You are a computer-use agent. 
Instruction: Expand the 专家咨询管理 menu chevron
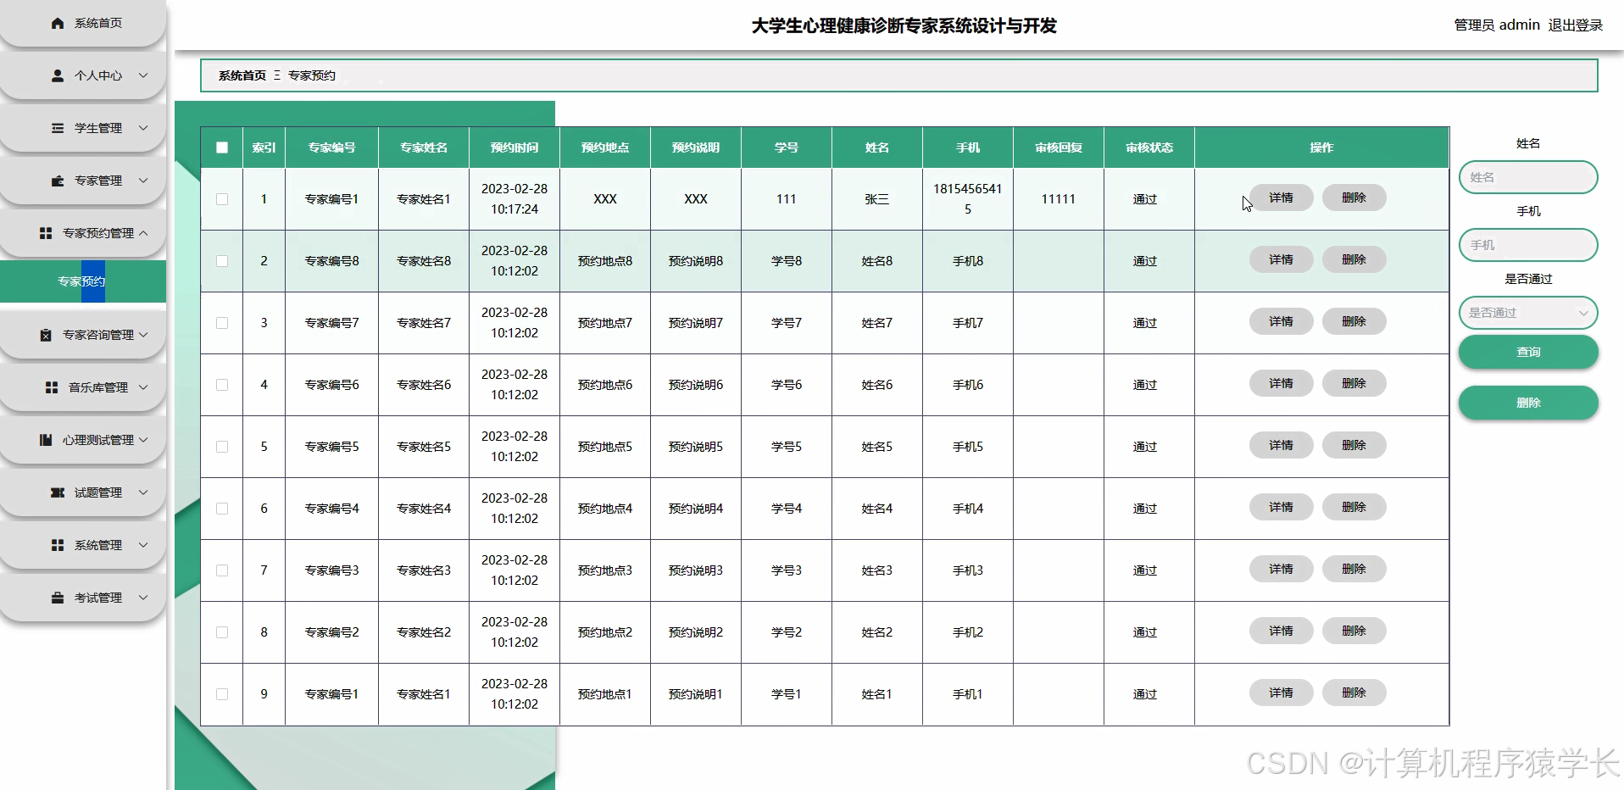(143, 335)
